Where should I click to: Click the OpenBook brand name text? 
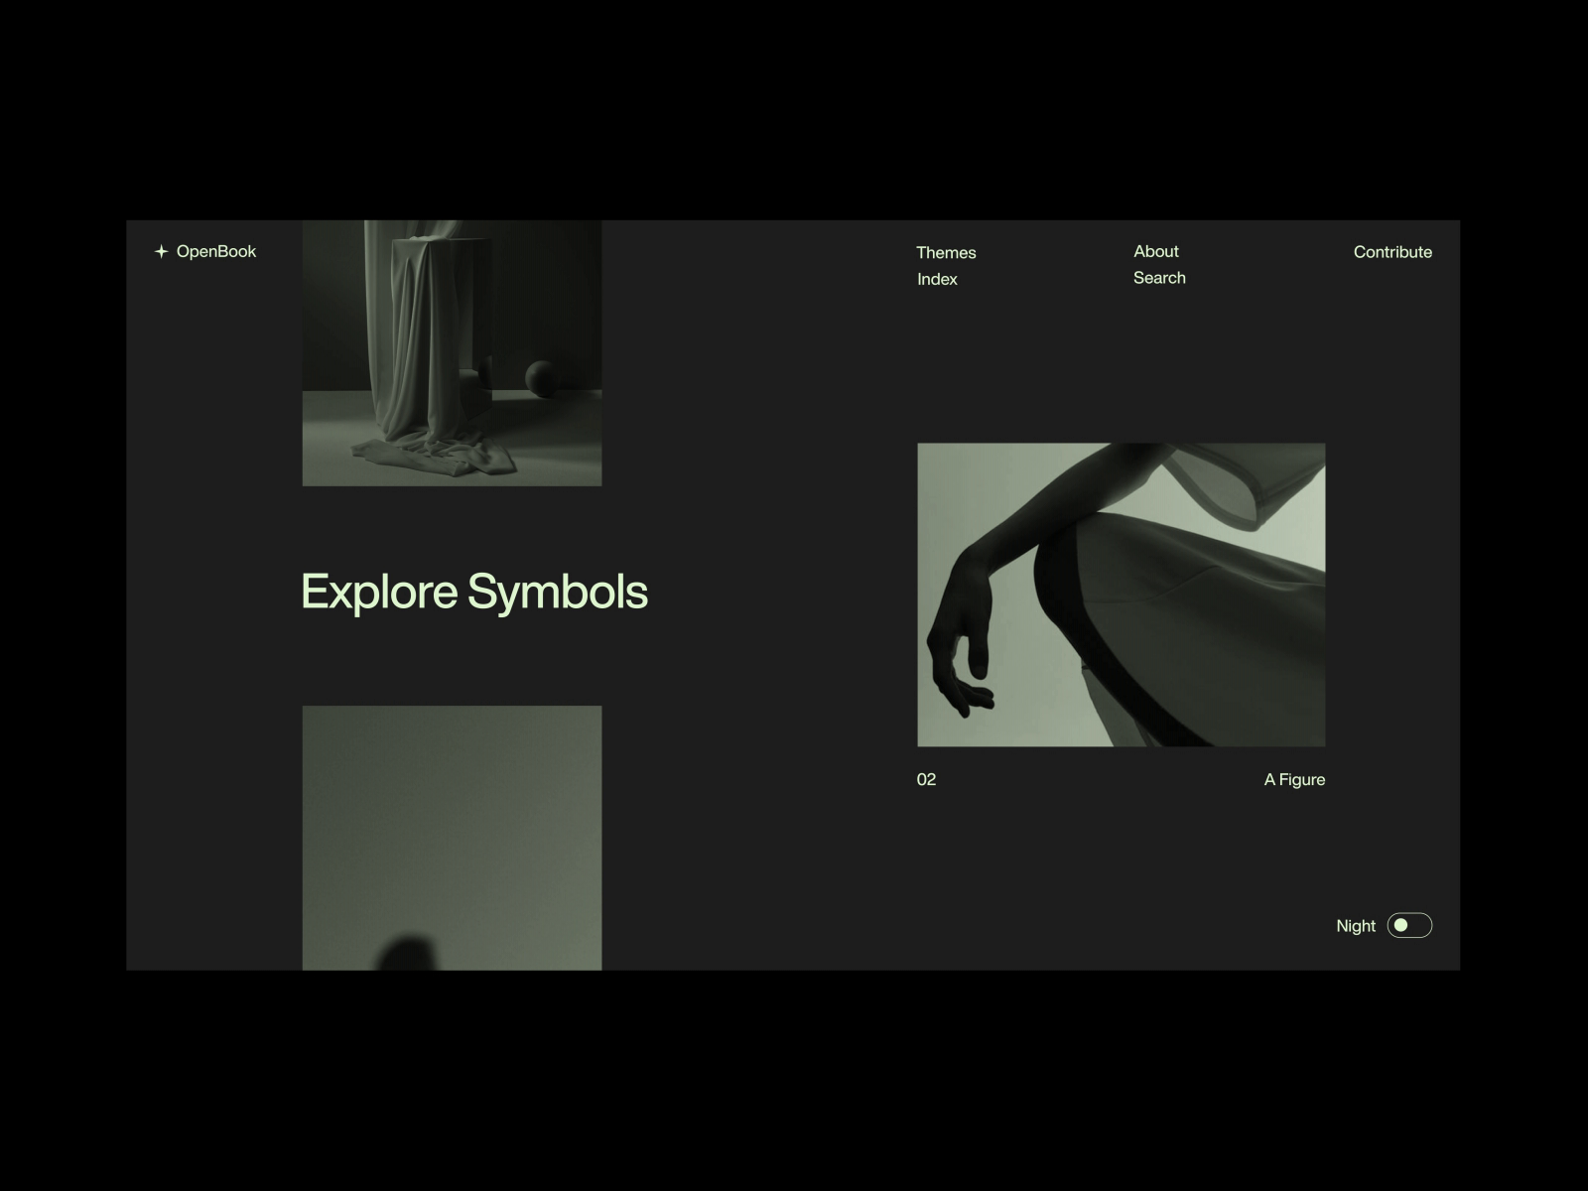click(215, 251)
